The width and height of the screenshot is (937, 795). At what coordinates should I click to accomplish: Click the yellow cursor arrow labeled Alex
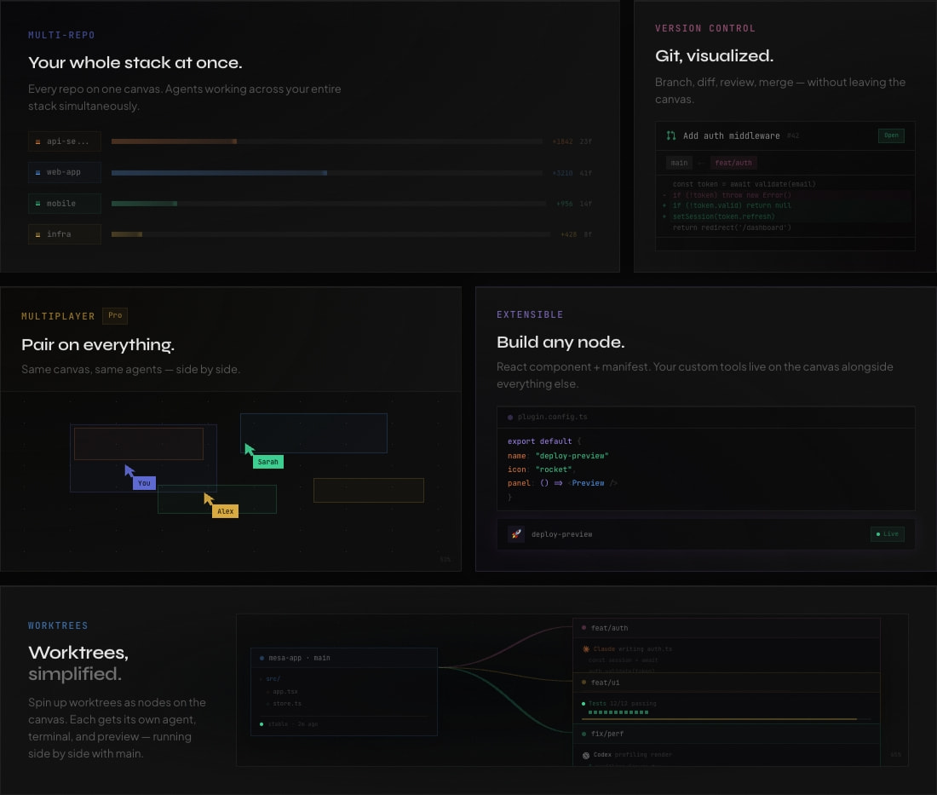(x=209, y=498)
